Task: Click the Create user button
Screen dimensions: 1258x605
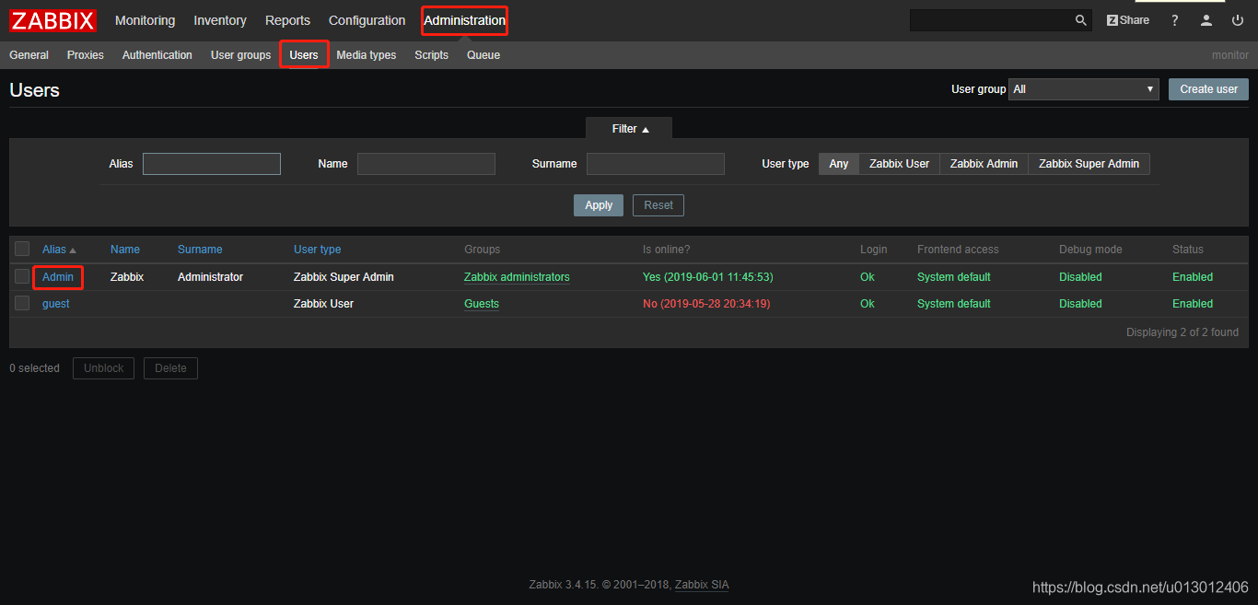Action: (x=1208, y=89)
